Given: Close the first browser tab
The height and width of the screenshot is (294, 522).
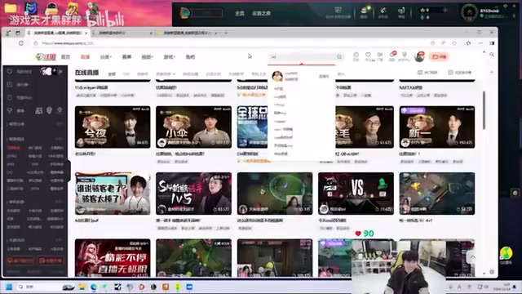Looking at the screenshot, I should click(x=86, y=33).
